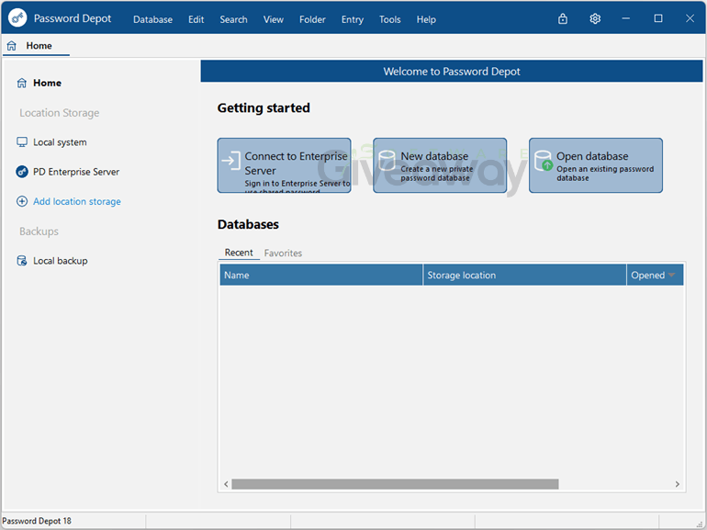
Task: Open the Database menu
Action: 152,19
